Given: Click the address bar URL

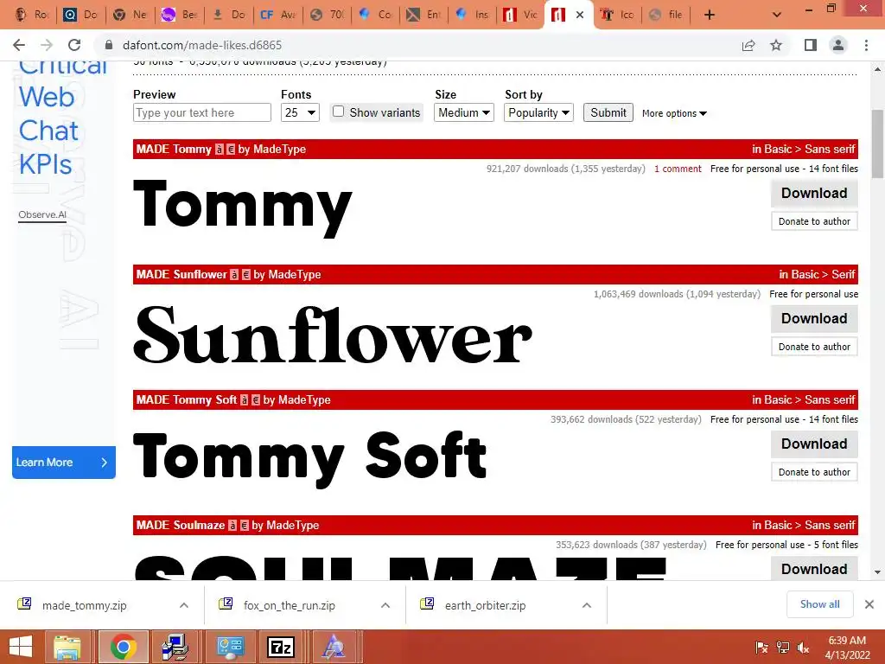Looking at the screenshot, I should click(202, 45).
